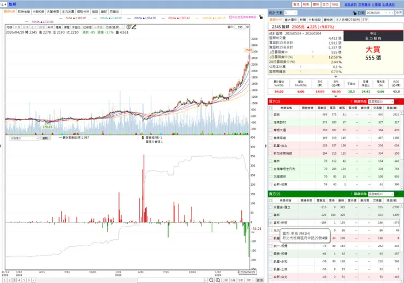Select page 4 of chart layouts
This screenshot has width=404, height=283.
coord(19,280)
